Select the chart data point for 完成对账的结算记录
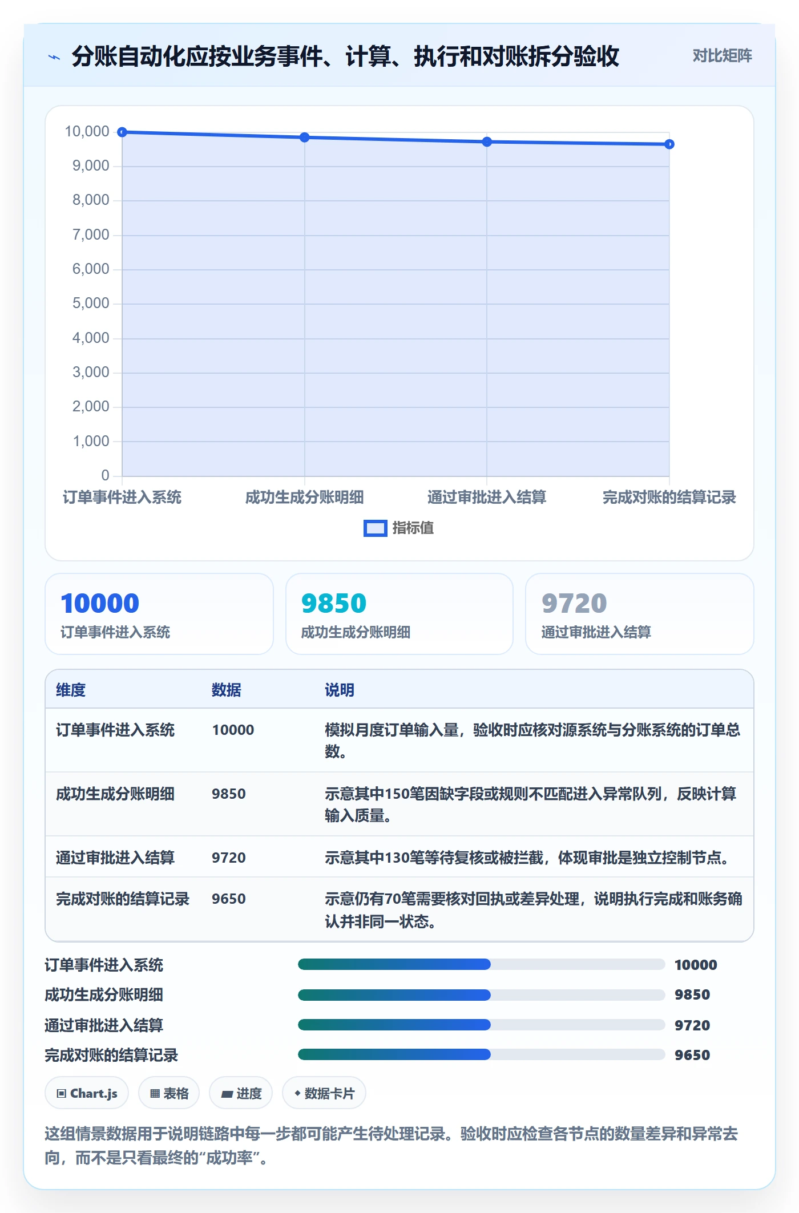This screenshot has height=1213, width=799. coord(669,144)
